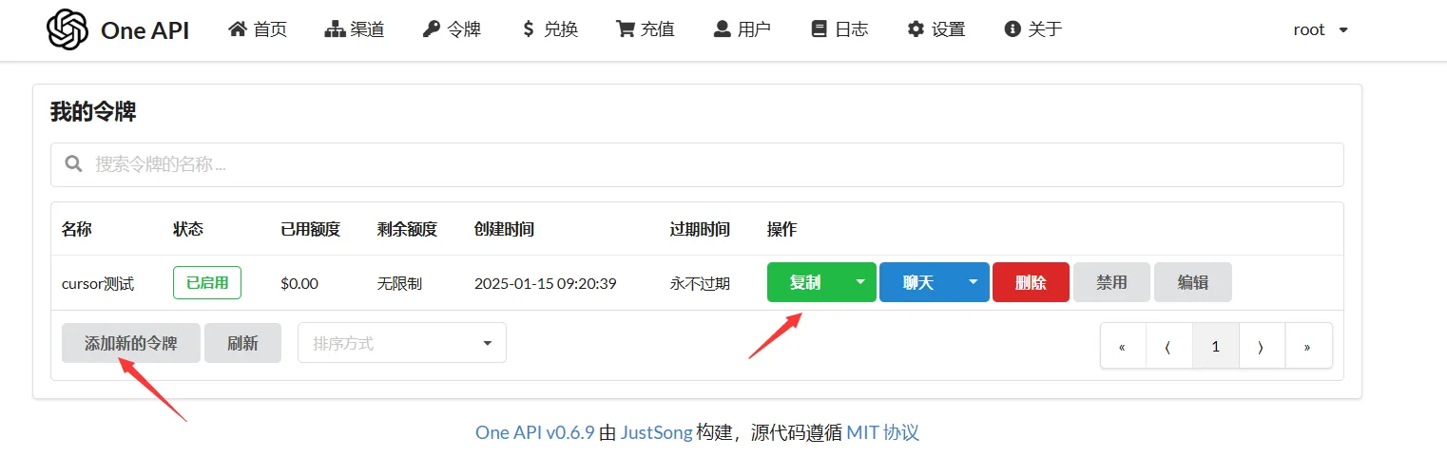1447x476 pixels.
Task: Click the 2025-01-15 09:20:39 creation time
Action: [x=546, y=283]
